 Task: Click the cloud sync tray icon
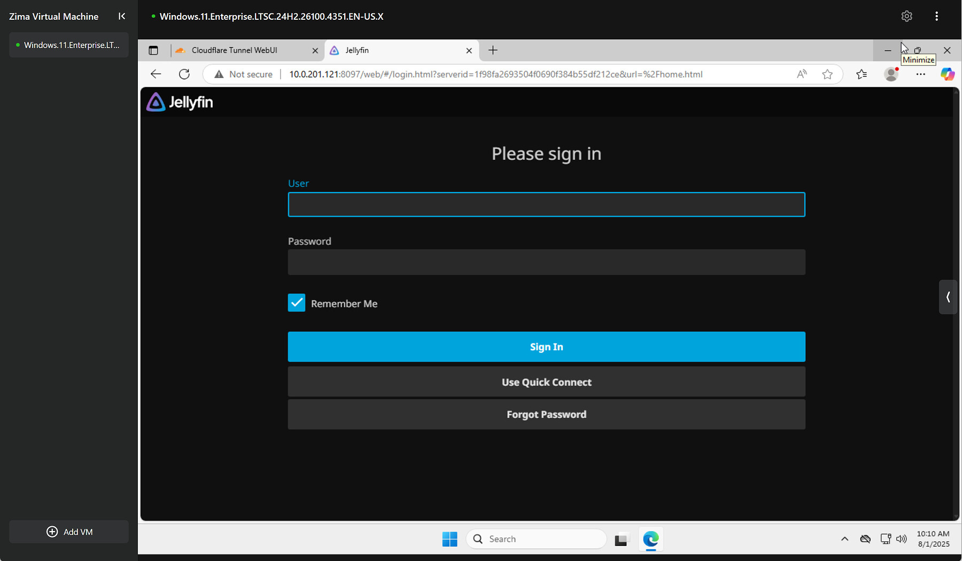click(x=865, y=539)
